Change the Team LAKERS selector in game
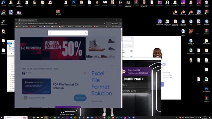212x119 pixels. [134, 70]
